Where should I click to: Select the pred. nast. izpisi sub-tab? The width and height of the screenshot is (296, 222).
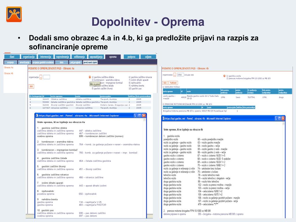pos(90,62)
